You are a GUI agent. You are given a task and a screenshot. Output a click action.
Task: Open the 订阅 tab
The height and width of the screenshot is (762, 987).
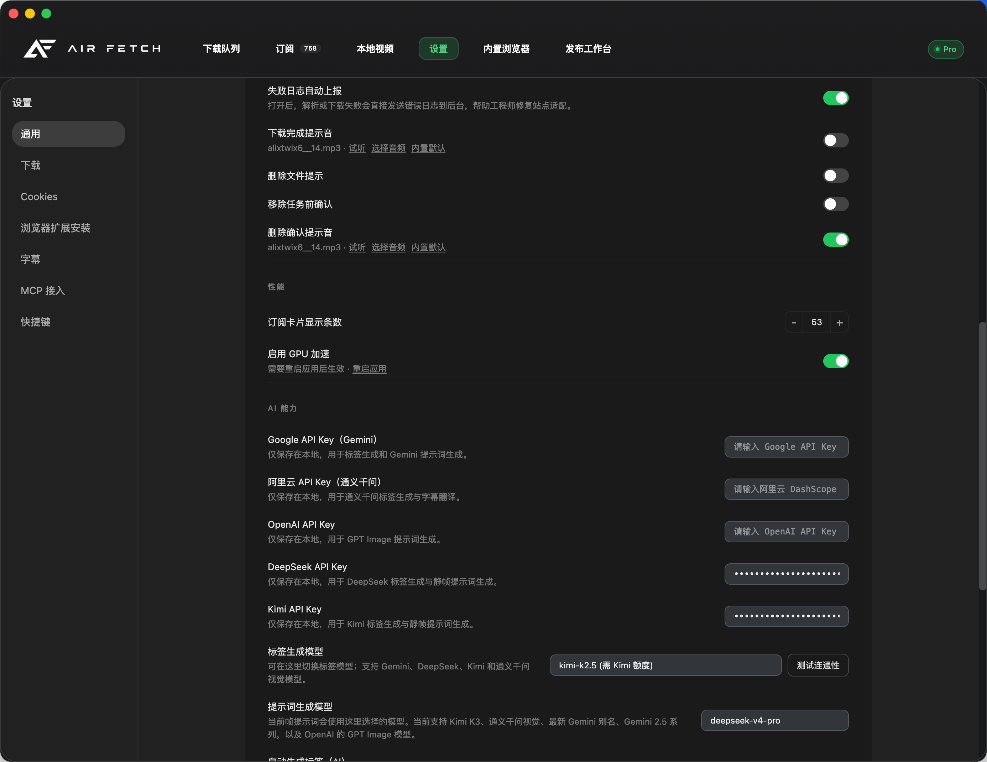[x=285, y=48]
